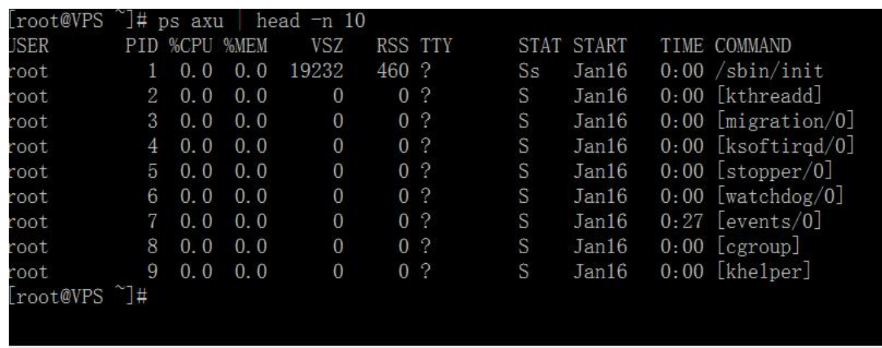
Task: Click the %CPU column header
Action: coord(190,46)
